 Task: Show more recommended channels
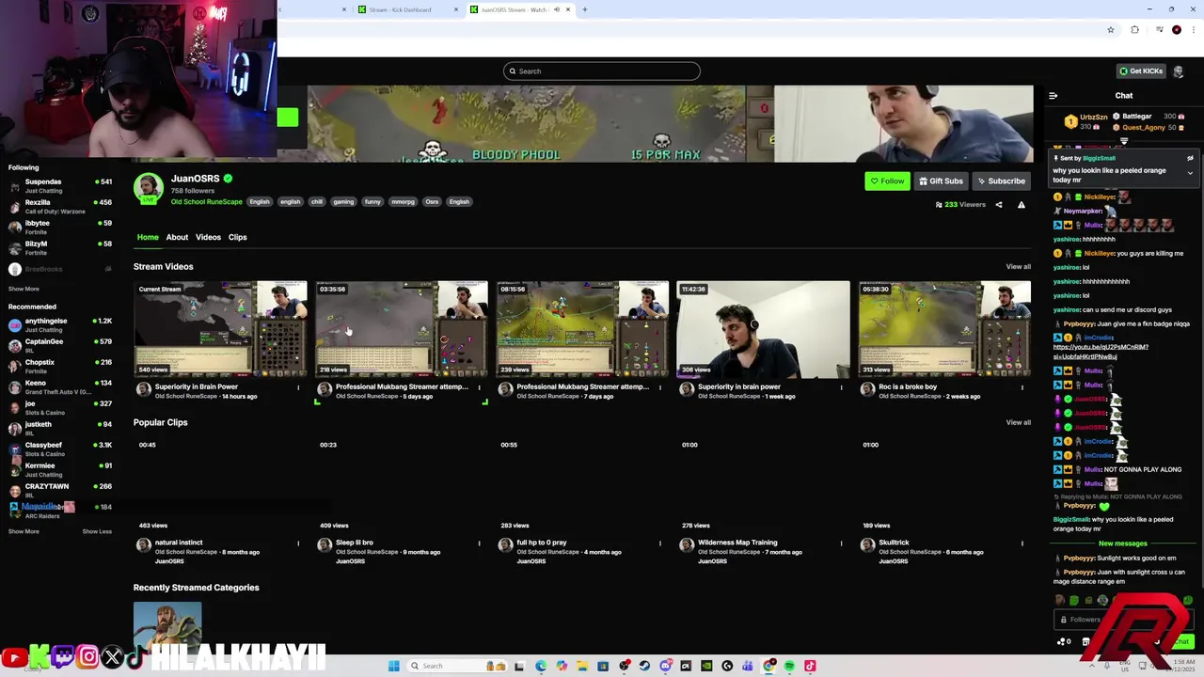coord(24,531)
